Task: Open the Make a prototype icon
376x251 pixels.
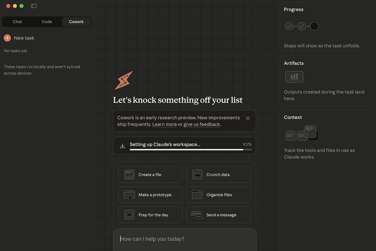Action: coord(129,194)
